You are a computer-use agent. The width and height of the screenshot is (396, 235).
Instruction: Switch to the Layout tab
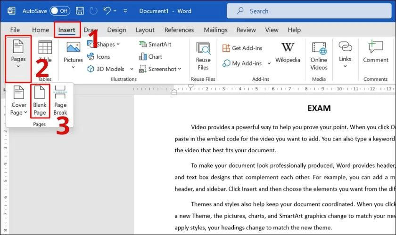[145, 30]
